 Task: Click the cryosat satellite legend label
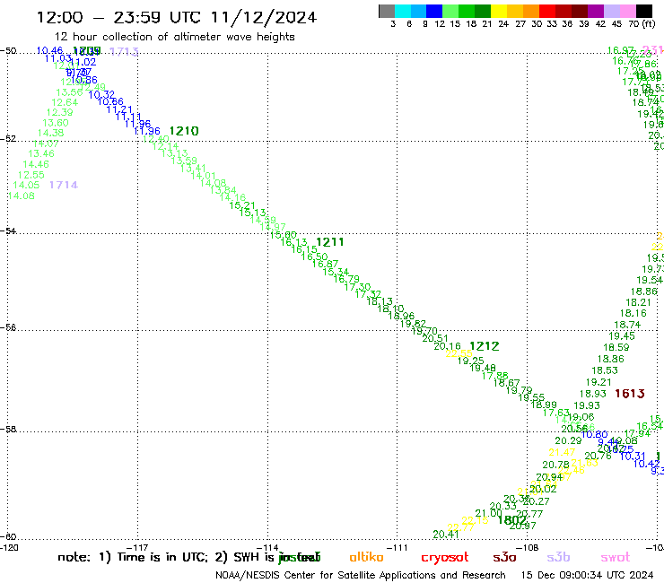[445, 558]
